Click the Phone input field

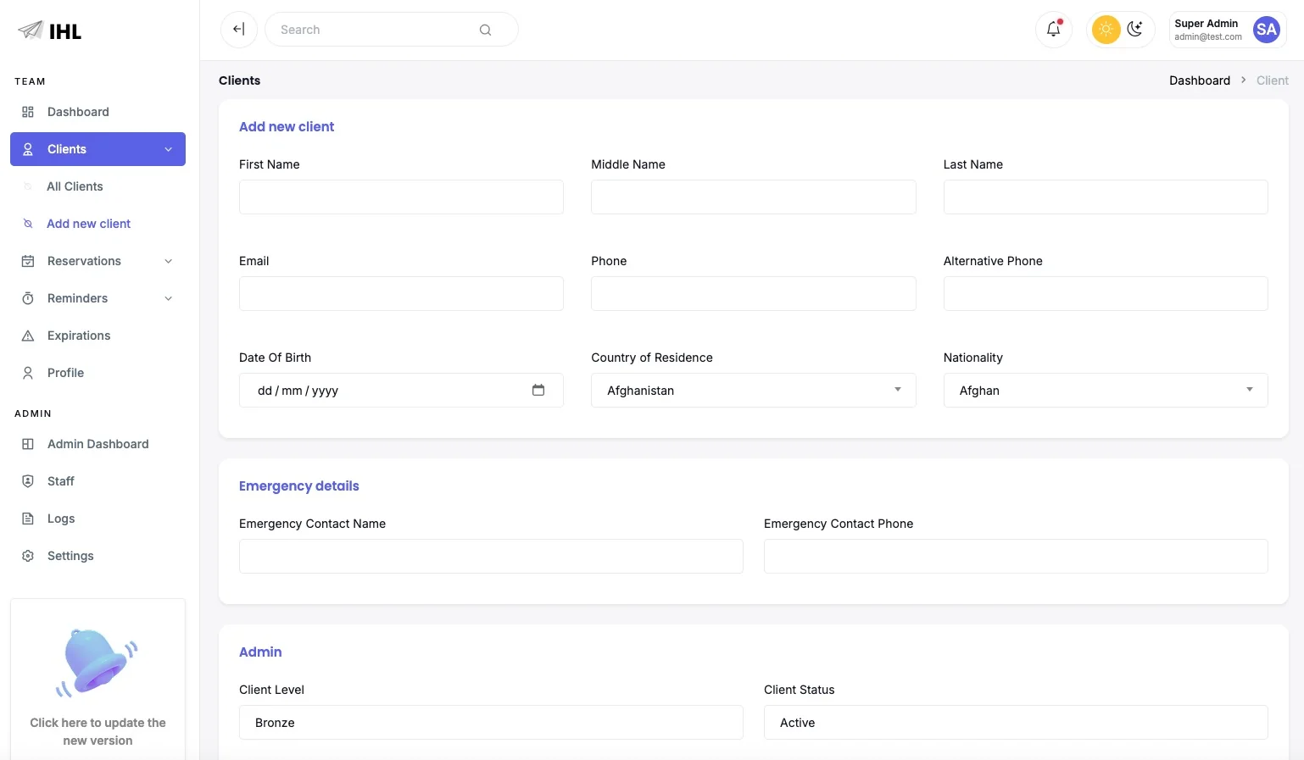(753, 293)
